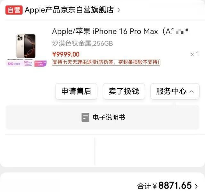Click the chevron after the store name
This screenshot has width=205, height=195.
[119, 10]
